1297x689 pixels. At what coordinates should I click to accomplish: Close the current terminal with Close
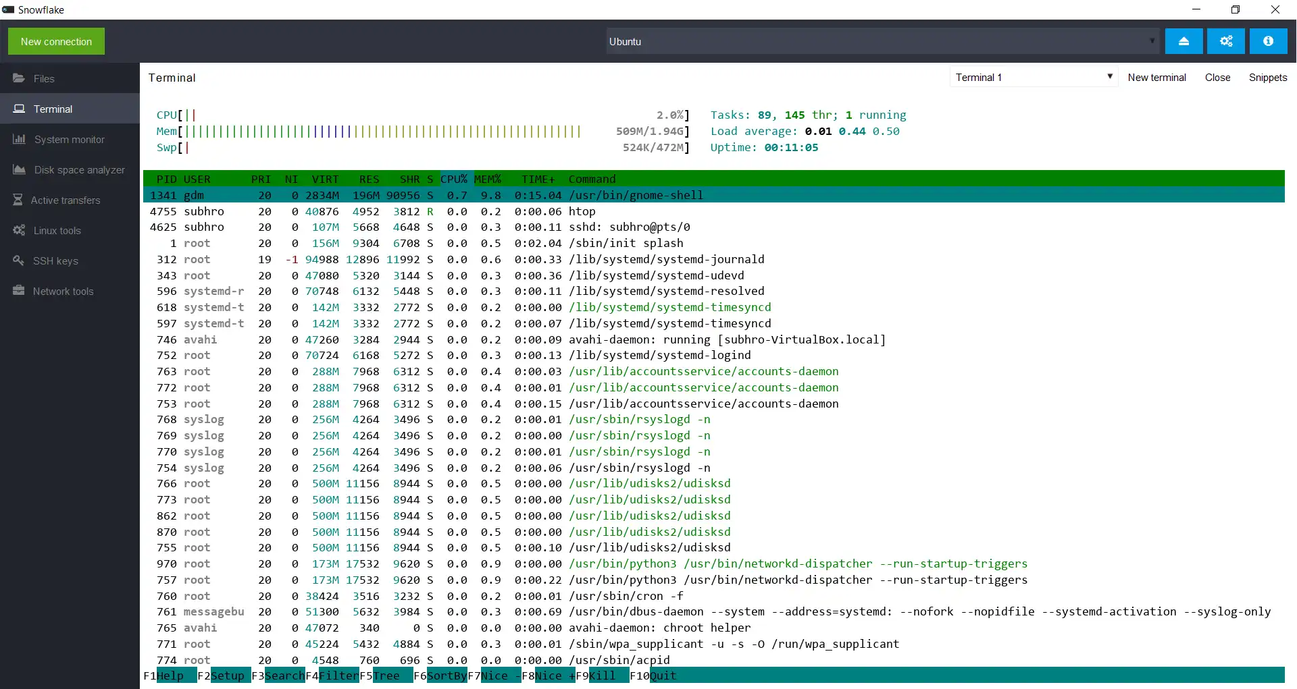coord(1217,77)
